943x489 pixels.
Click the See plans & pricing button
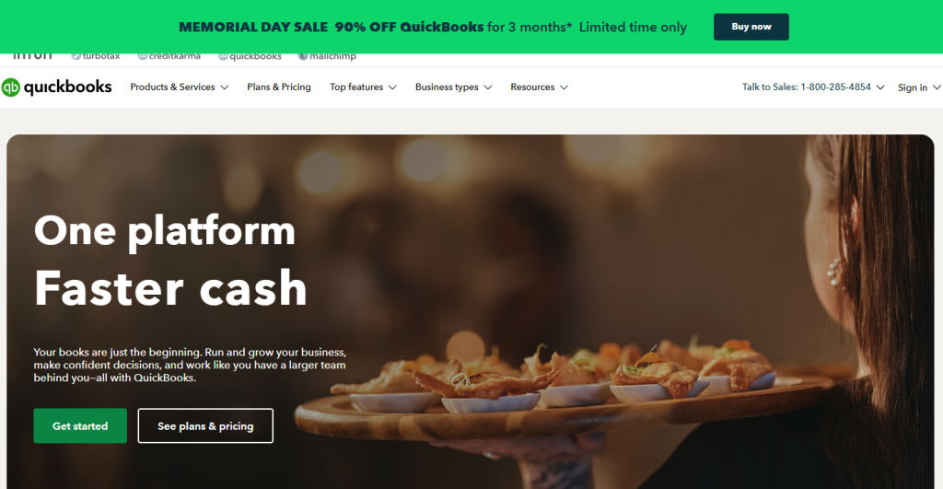click(x=205, y=425)
